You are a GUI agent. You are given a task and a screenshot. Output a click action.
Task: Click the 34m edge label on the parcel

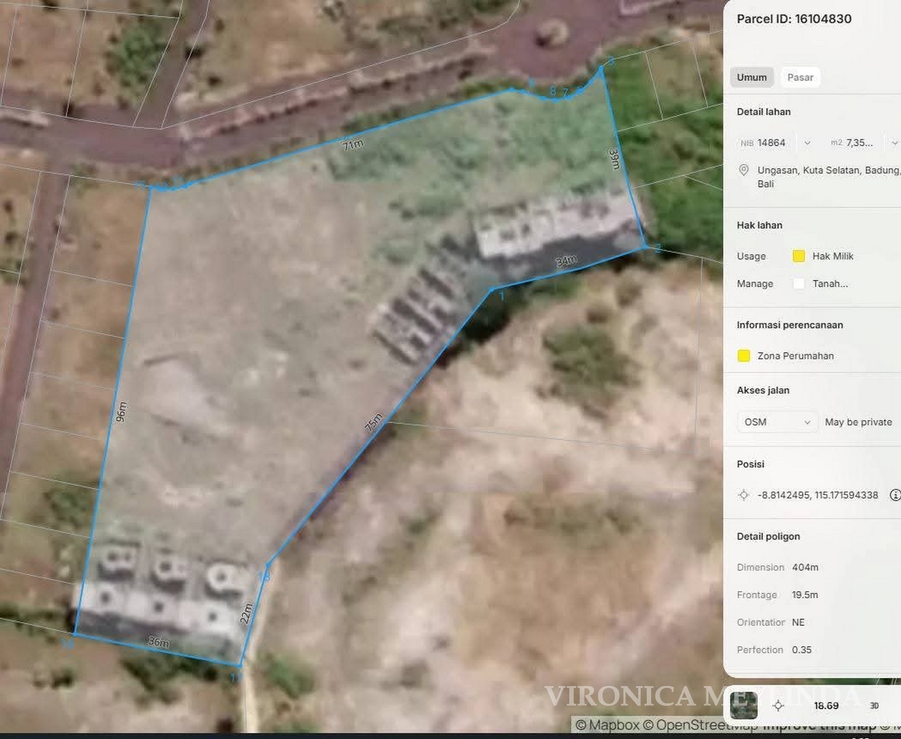point(566,261)
